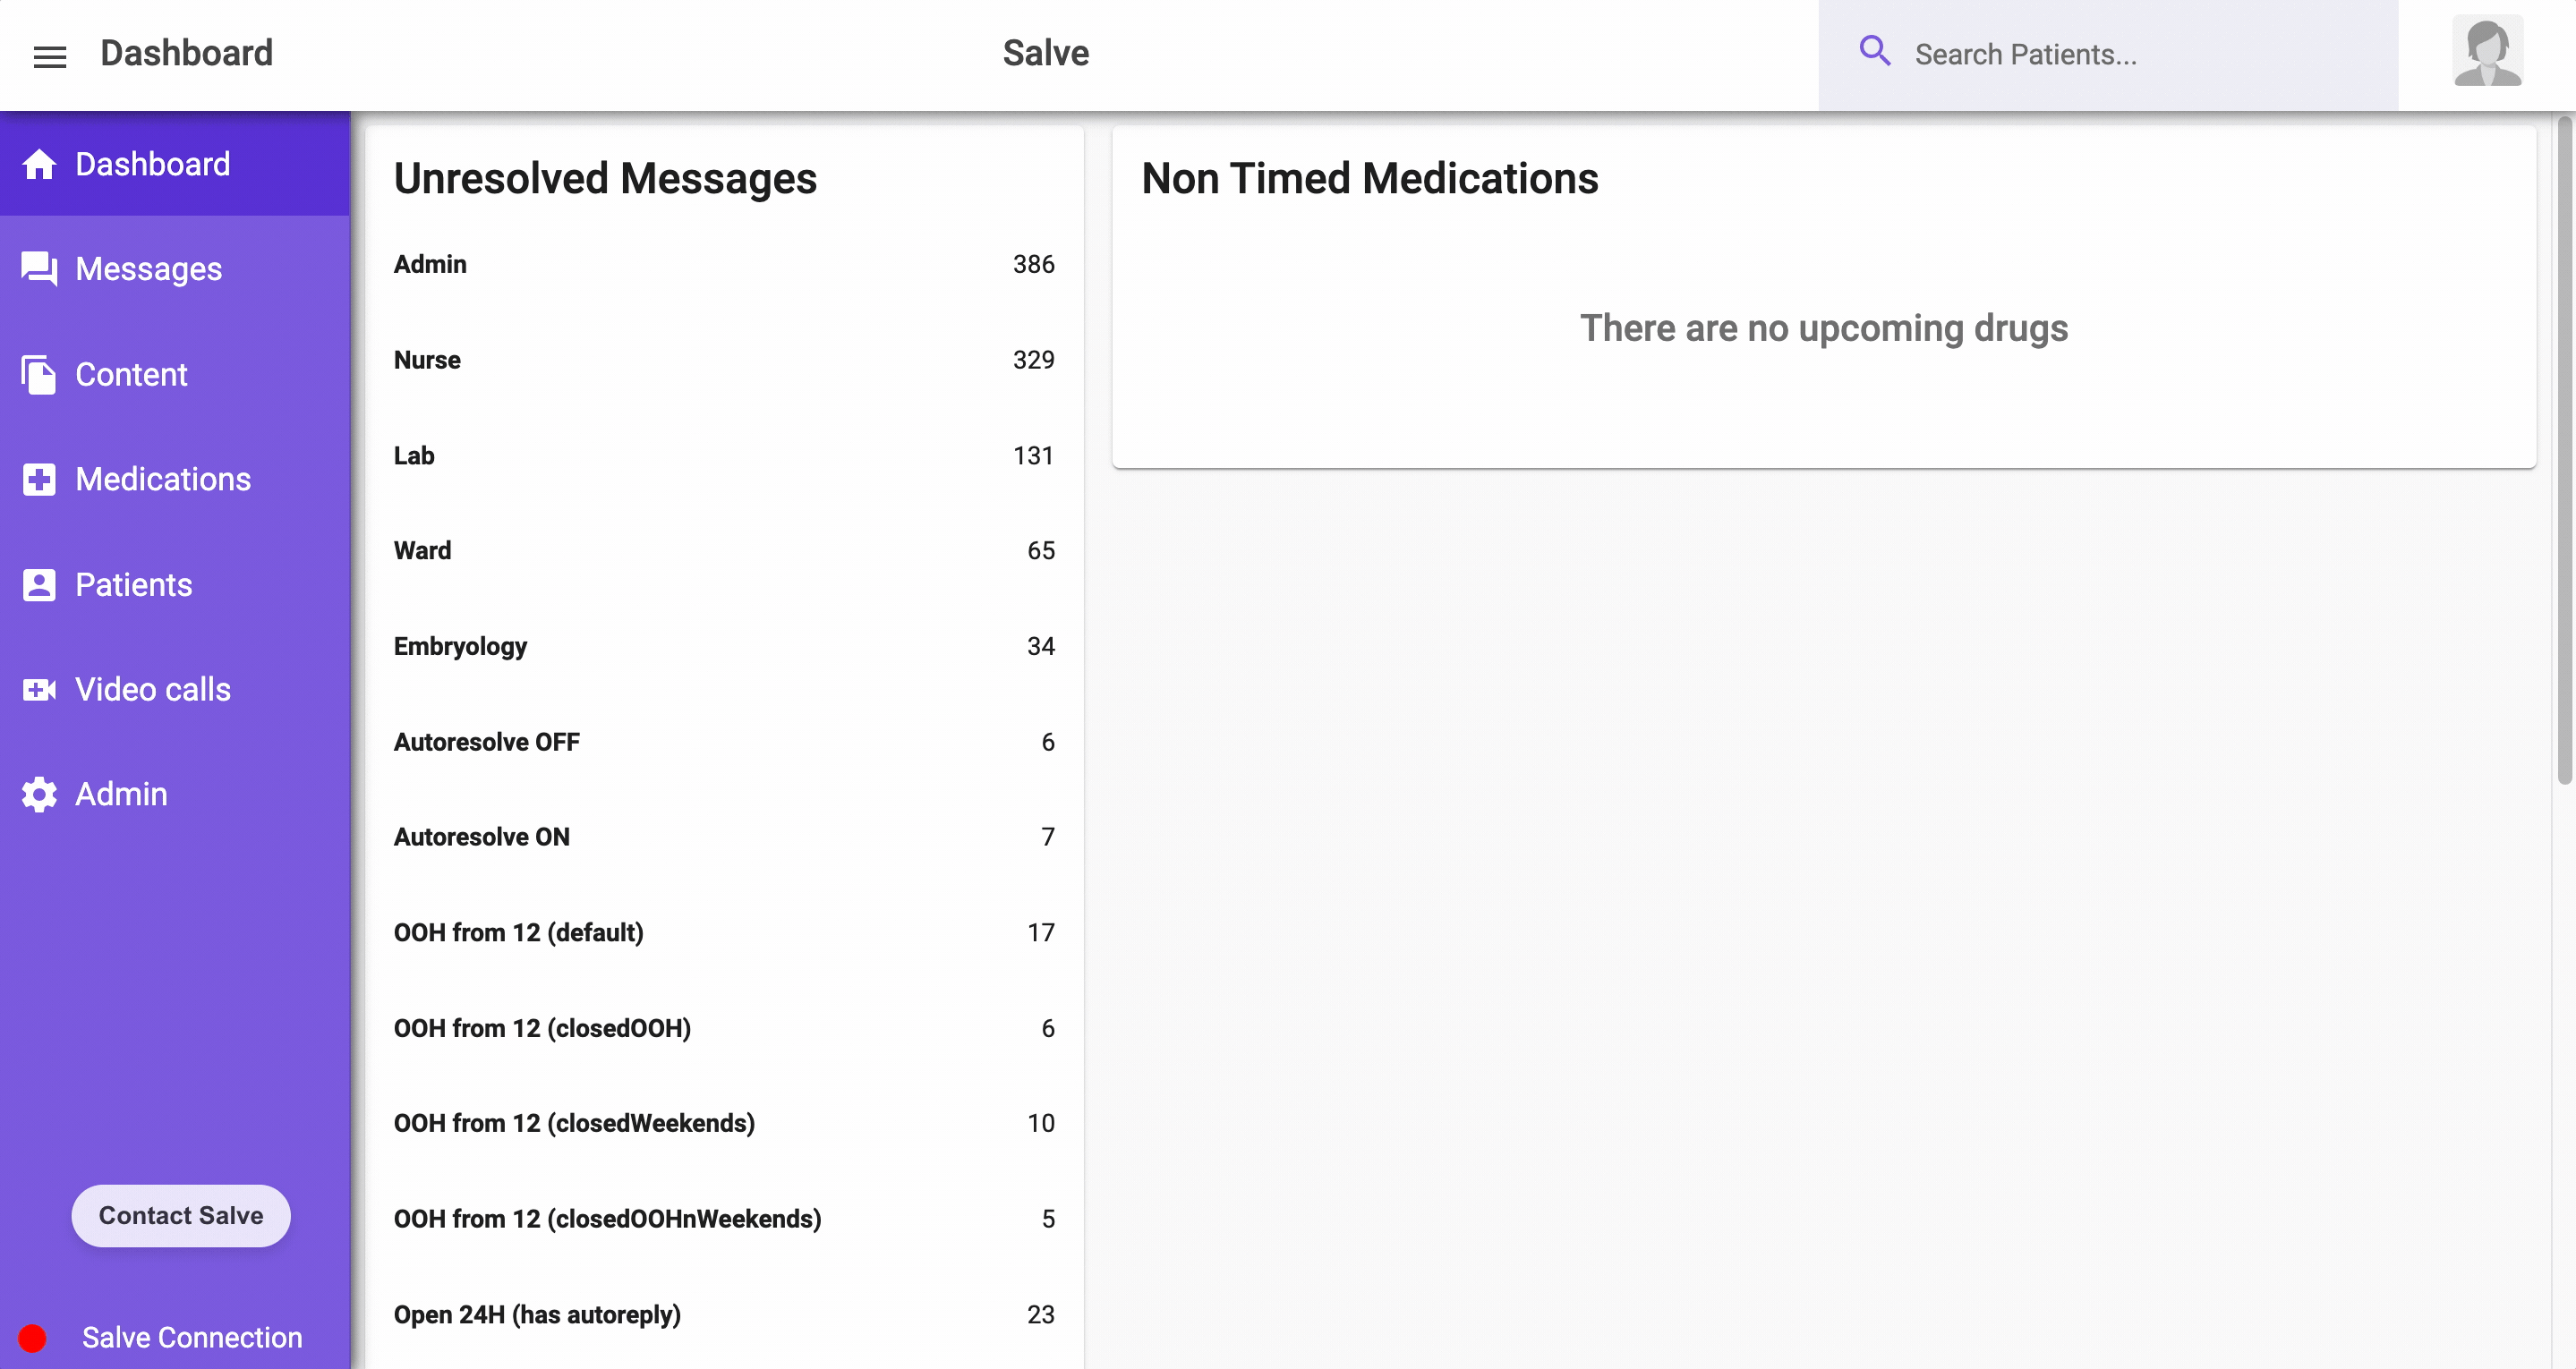
Task: Click the Content documents icon
Action: click(x=39, y=375)
